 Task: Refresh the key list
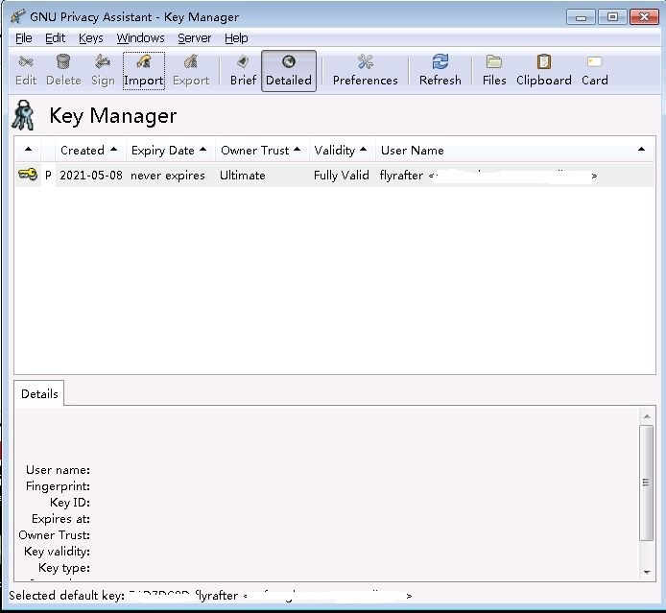440,71
